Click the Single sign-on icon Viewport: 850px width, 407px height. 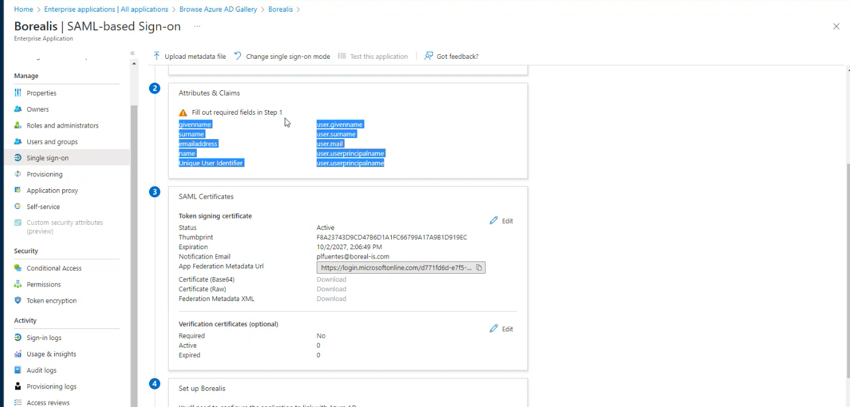[x=18, y=158]
